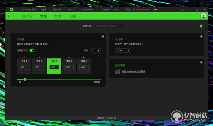Select the stage 5 DPI tile
This screenshot has width=213, height=126.
[84, 66]
